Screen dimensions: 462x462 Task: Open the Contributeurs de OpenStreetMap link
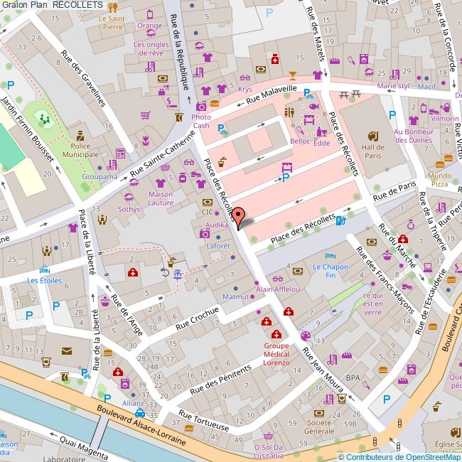click(402, 456)
